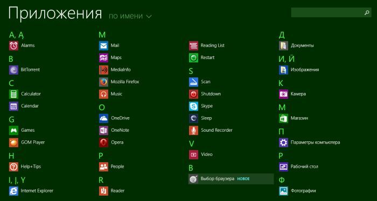Open the Reader app icon

pyautogui.click(x=103, y=191)
